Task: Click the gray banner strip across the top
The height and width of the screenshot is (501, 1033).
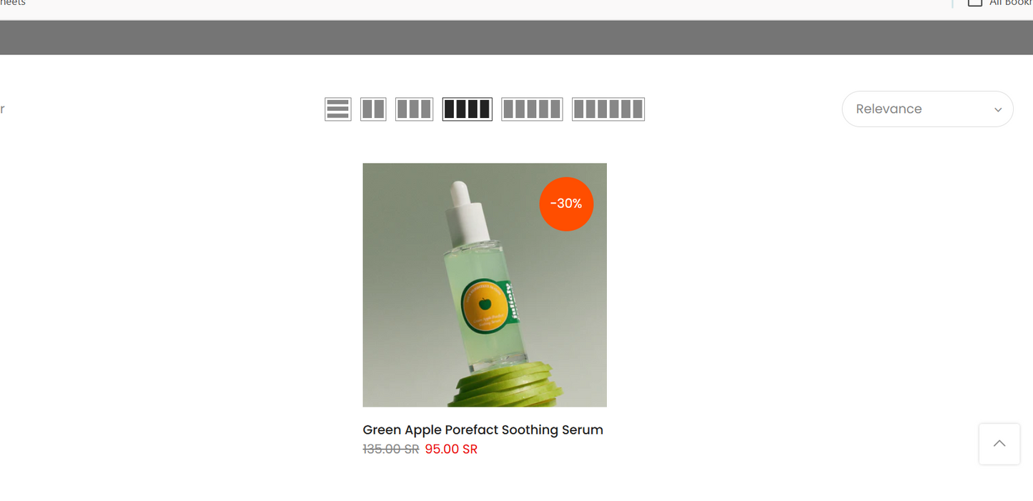Action: [x=516, y=37]
